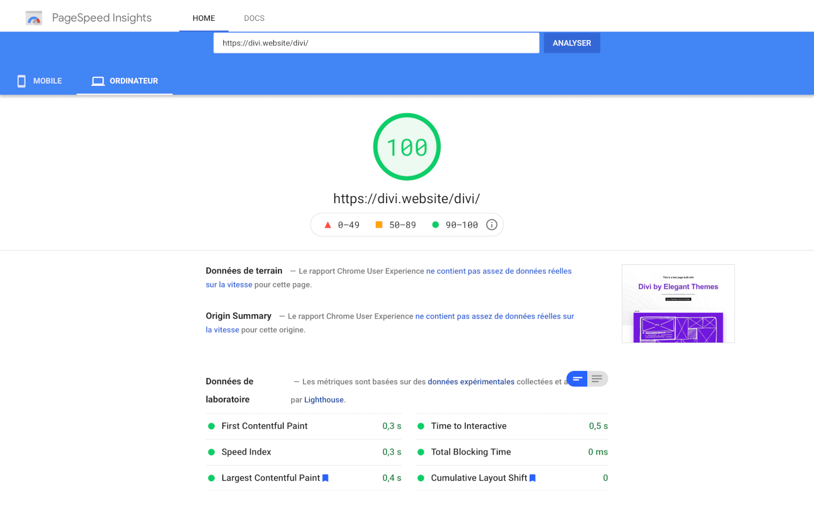Click green status dot for First Contentful Paint
Screen dimensions: 814x508
click(x=212, y=426)
